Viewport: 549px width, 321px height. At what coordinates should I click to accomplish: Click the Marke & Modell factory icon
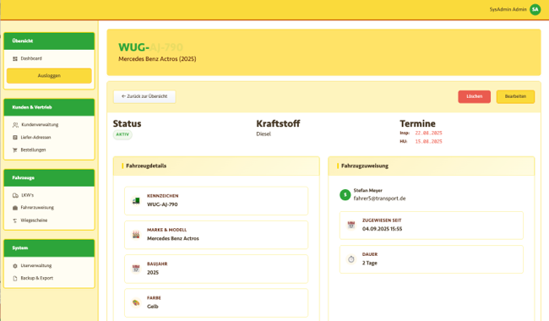136,235
